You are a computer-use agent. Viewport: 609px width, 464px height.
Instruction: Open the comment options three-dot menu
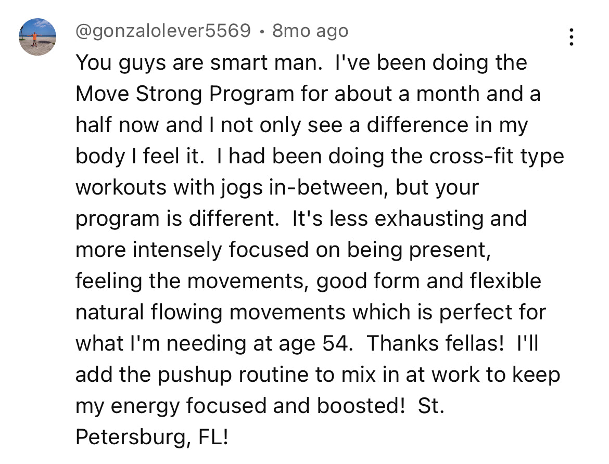572,37
